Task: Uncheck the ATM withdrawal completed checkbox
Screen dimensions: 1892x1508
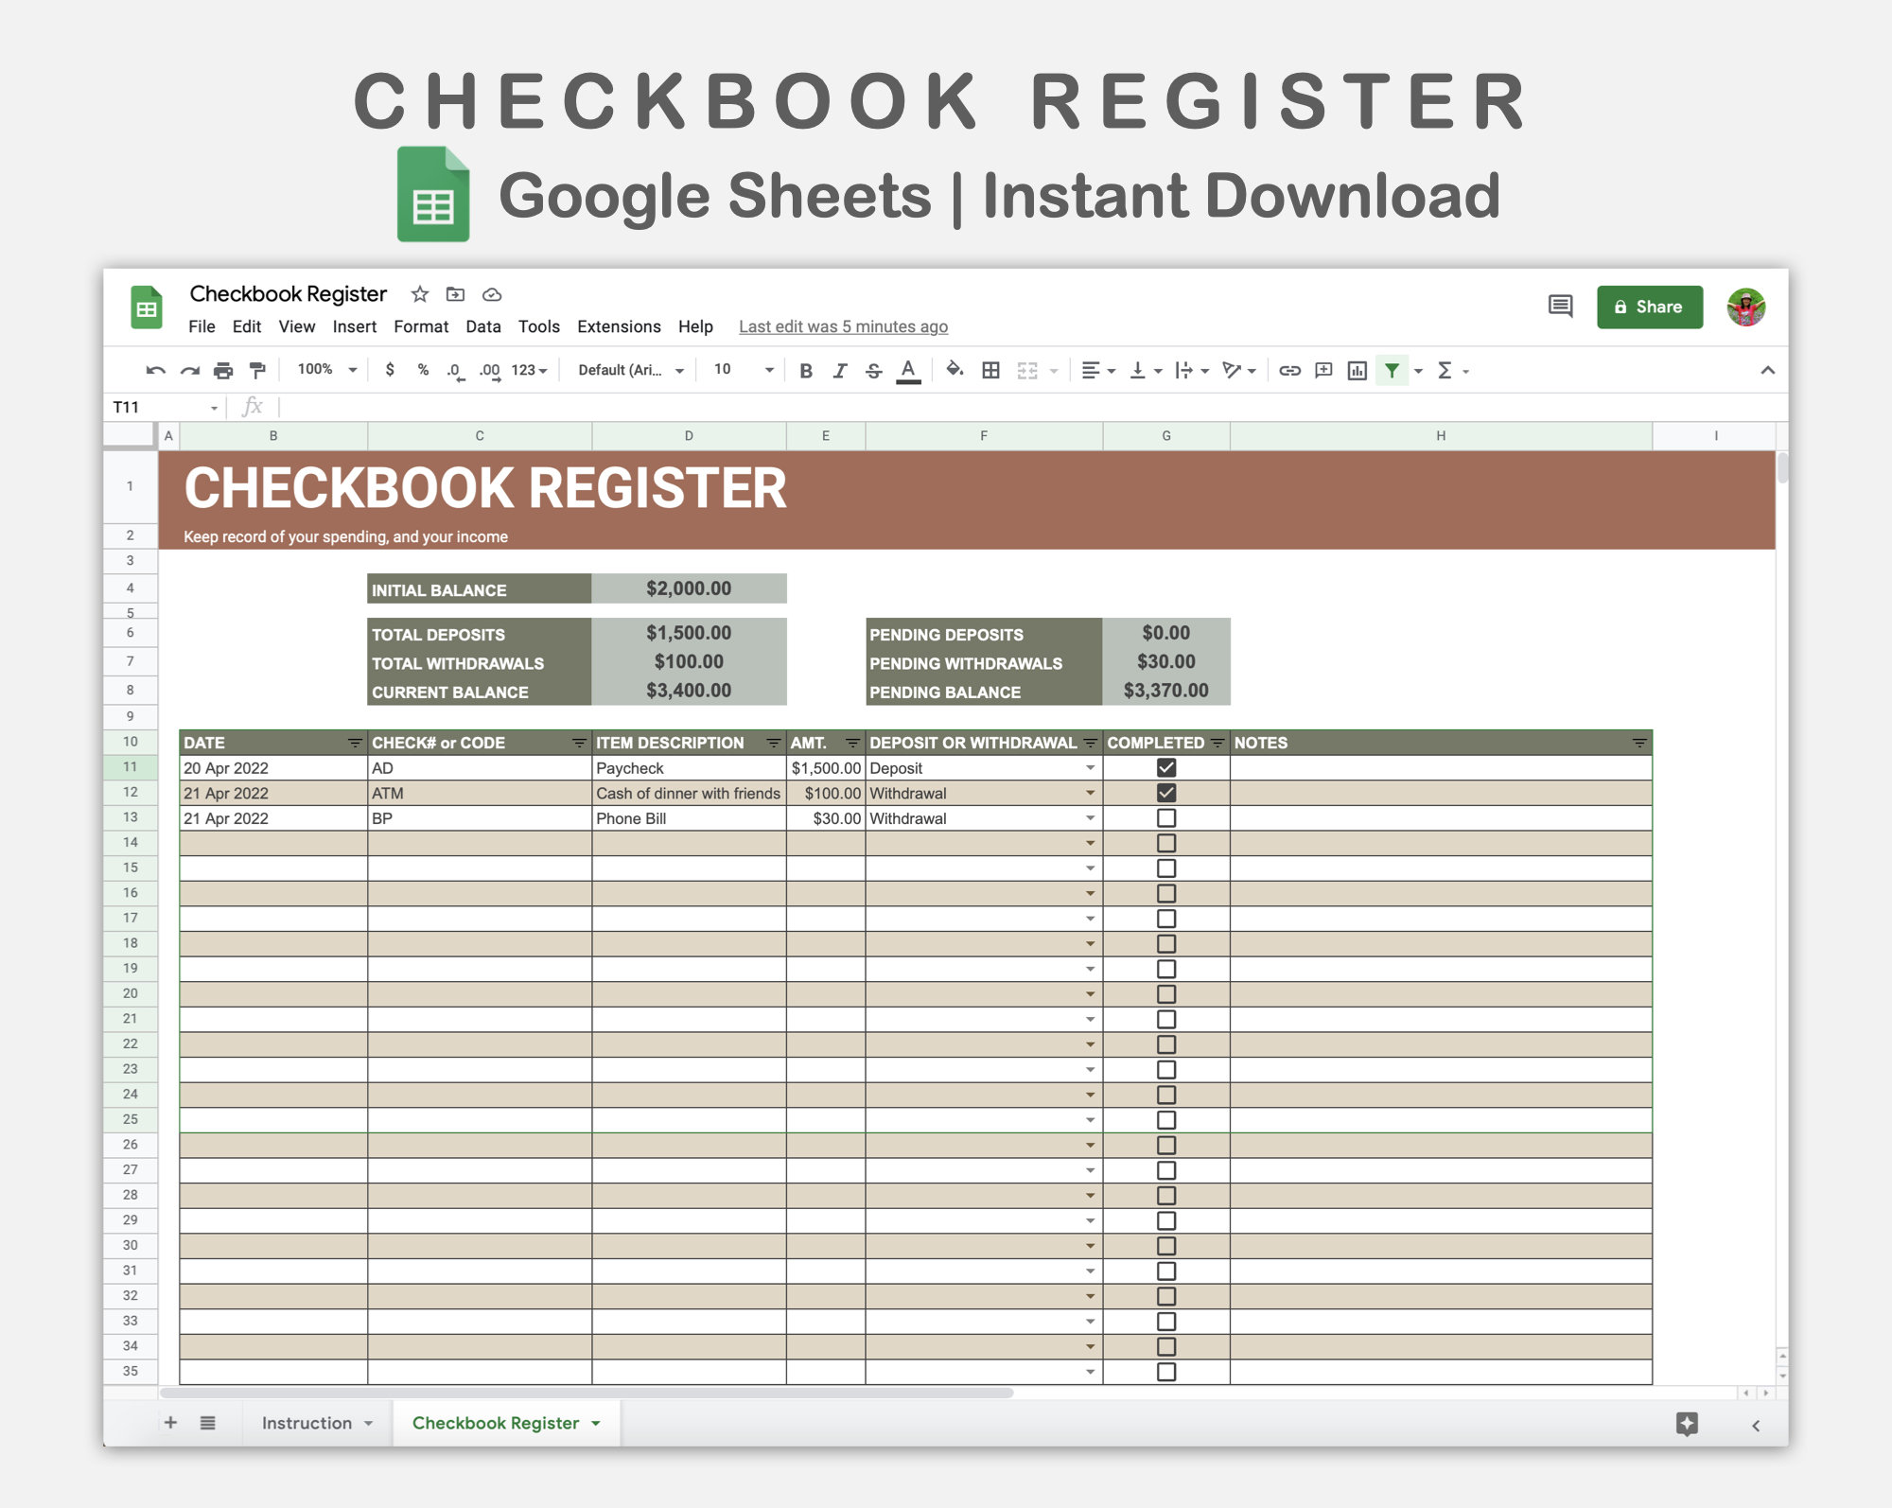Action: point(1165,793)
